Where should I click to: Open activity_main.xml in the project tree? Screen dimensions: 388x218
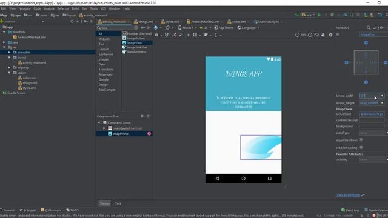tap(32, 62)
